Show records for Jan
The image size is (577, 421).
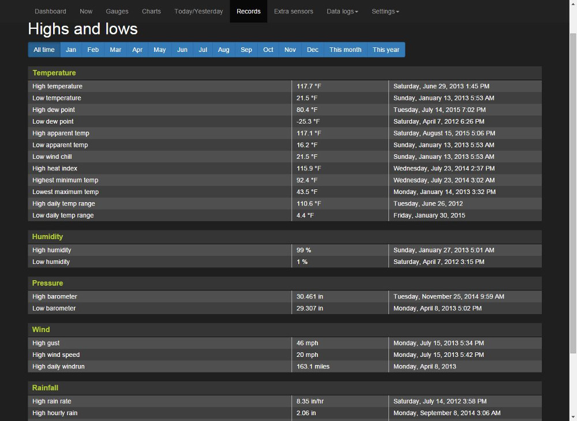[x=71, y=50]
